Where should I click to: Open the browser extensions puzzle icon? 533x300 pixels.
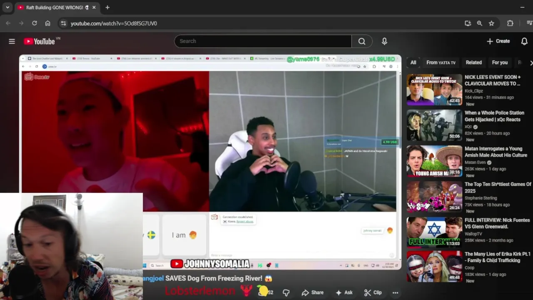[510, 23]
